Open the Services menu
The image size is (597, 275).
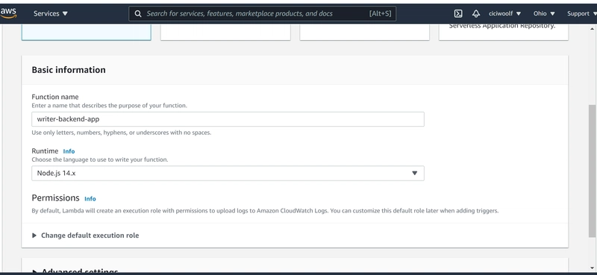pos(51,13)
